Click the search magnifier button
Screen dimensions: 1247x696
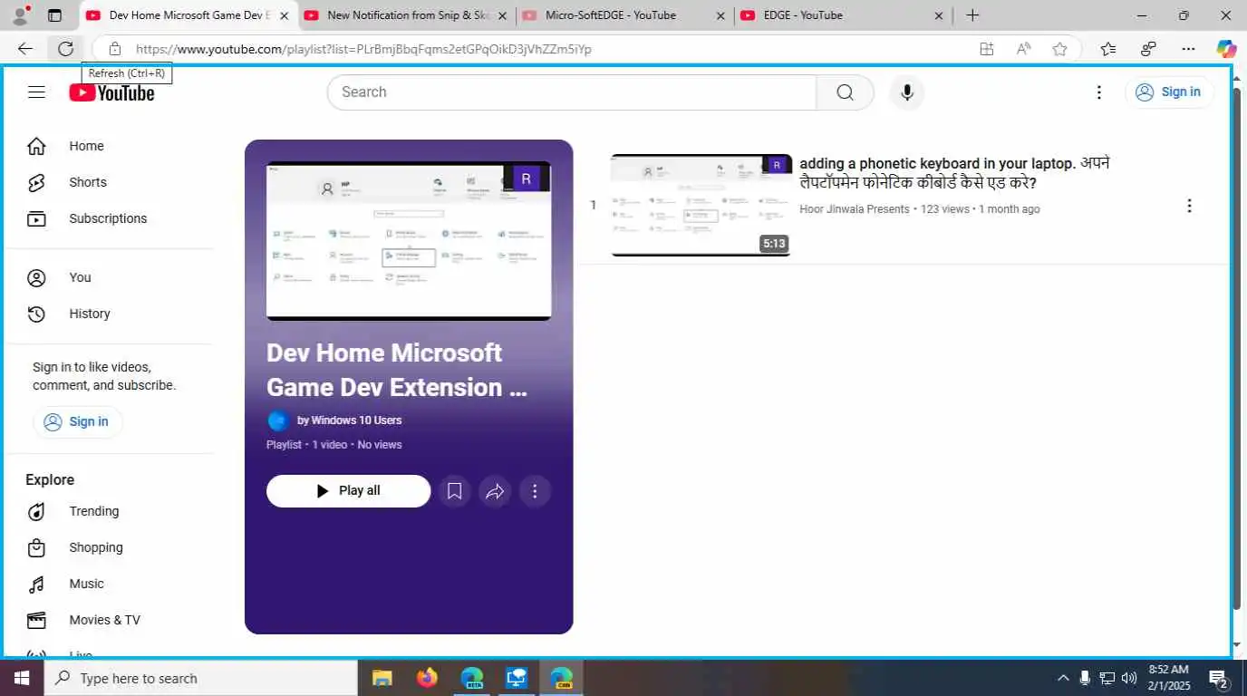point(845,92)
